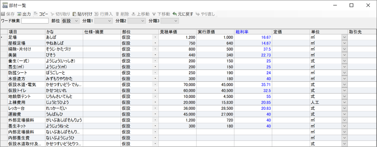Image resolution: width=377 pixels, height=147 pixels.
Task: Click the やり直し (Redo) icon
Action: pos(198,14)
